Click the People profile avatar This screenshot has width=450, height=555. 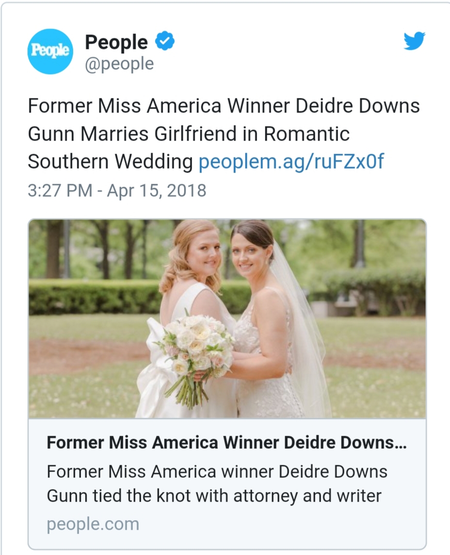50,51
